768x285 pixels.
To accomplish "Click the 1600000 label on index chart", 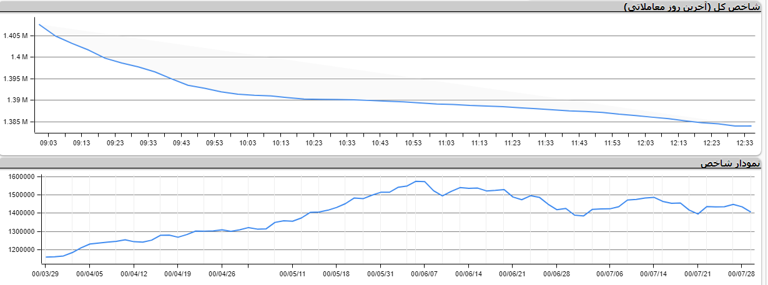I will [22, 176].
